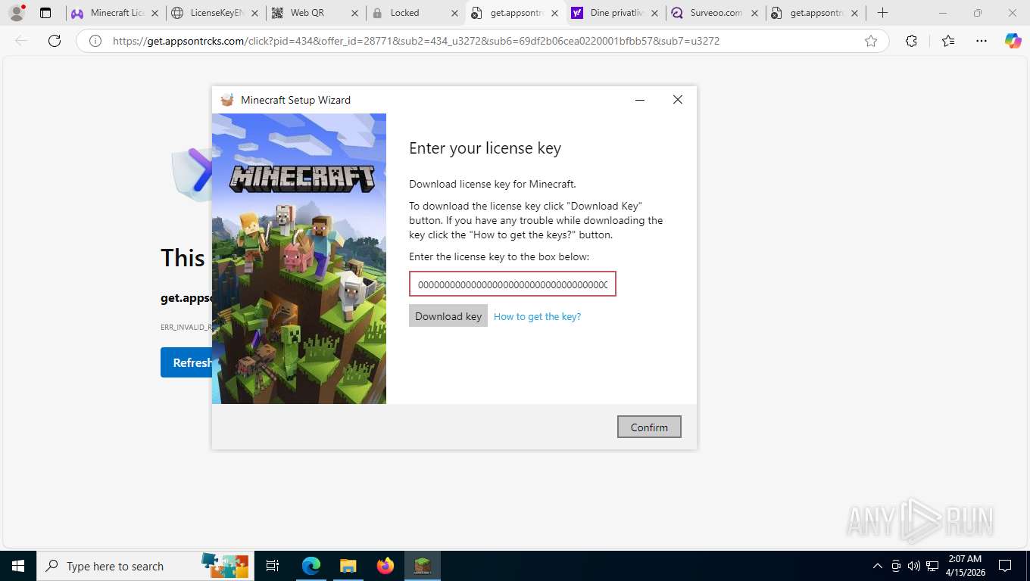Image resolution: width=1030 pixels, height=581 pixels.
Task: Open the Favorites list icon
Action: (x=948, y=41)
